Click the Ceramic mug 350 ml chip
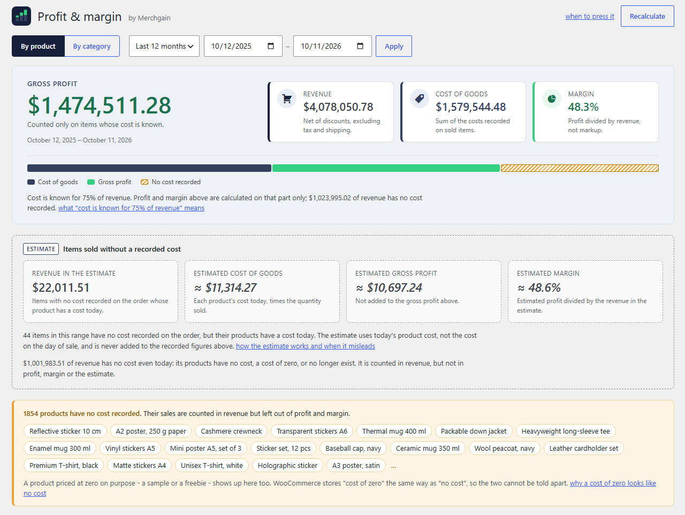Screen dimensions: 685x515 428,449
